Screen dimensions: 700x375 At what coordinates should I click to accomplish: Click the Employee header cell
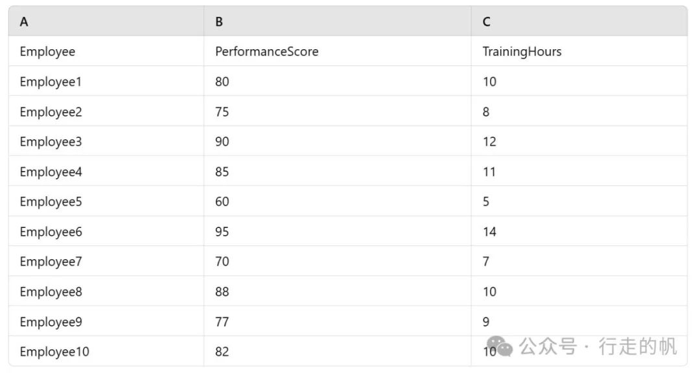pos(106,51)
